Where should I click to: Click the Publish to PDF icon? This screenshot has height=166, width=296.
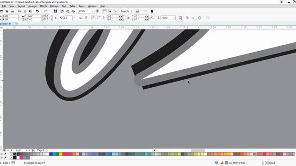point(73,11)
